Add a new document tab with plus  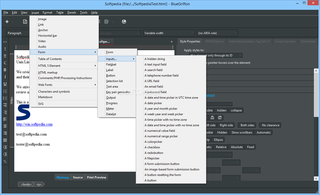[x=172, y=42]
